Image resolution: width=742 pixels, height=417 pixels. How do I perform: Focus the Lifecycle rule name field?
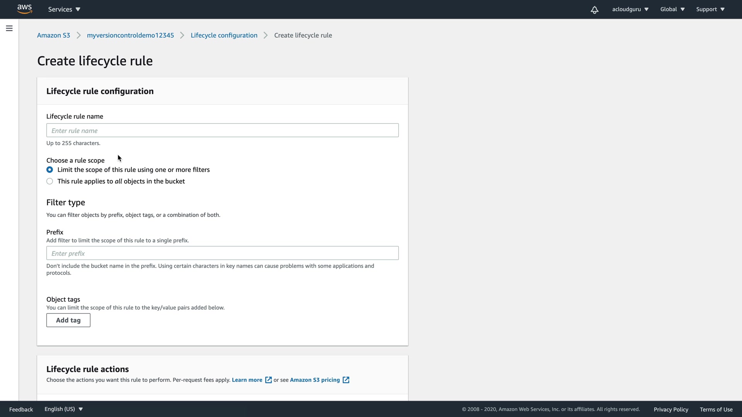tap(222, 131)
